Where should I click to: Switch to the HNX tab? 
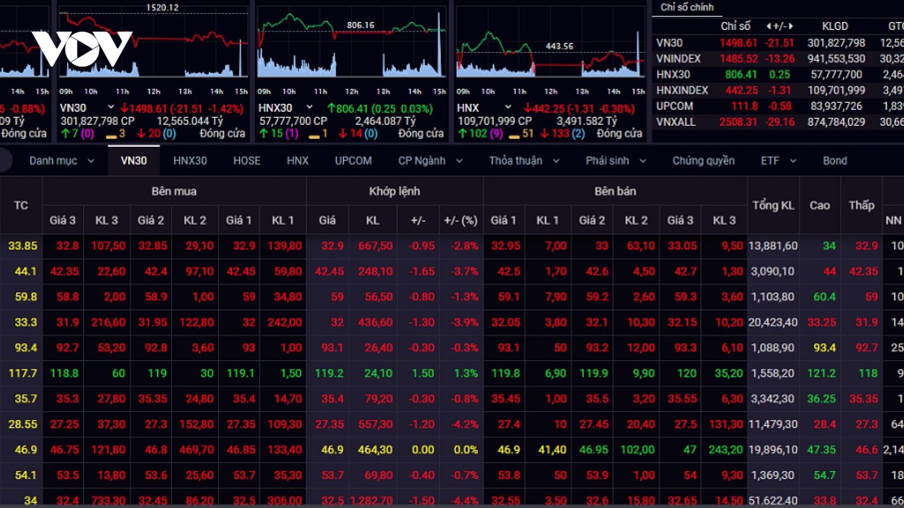pyautogui.click(x=298, y=161)
